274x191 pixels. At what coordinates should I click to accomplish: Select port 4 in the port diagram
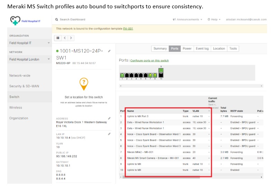tap(136, 75)
